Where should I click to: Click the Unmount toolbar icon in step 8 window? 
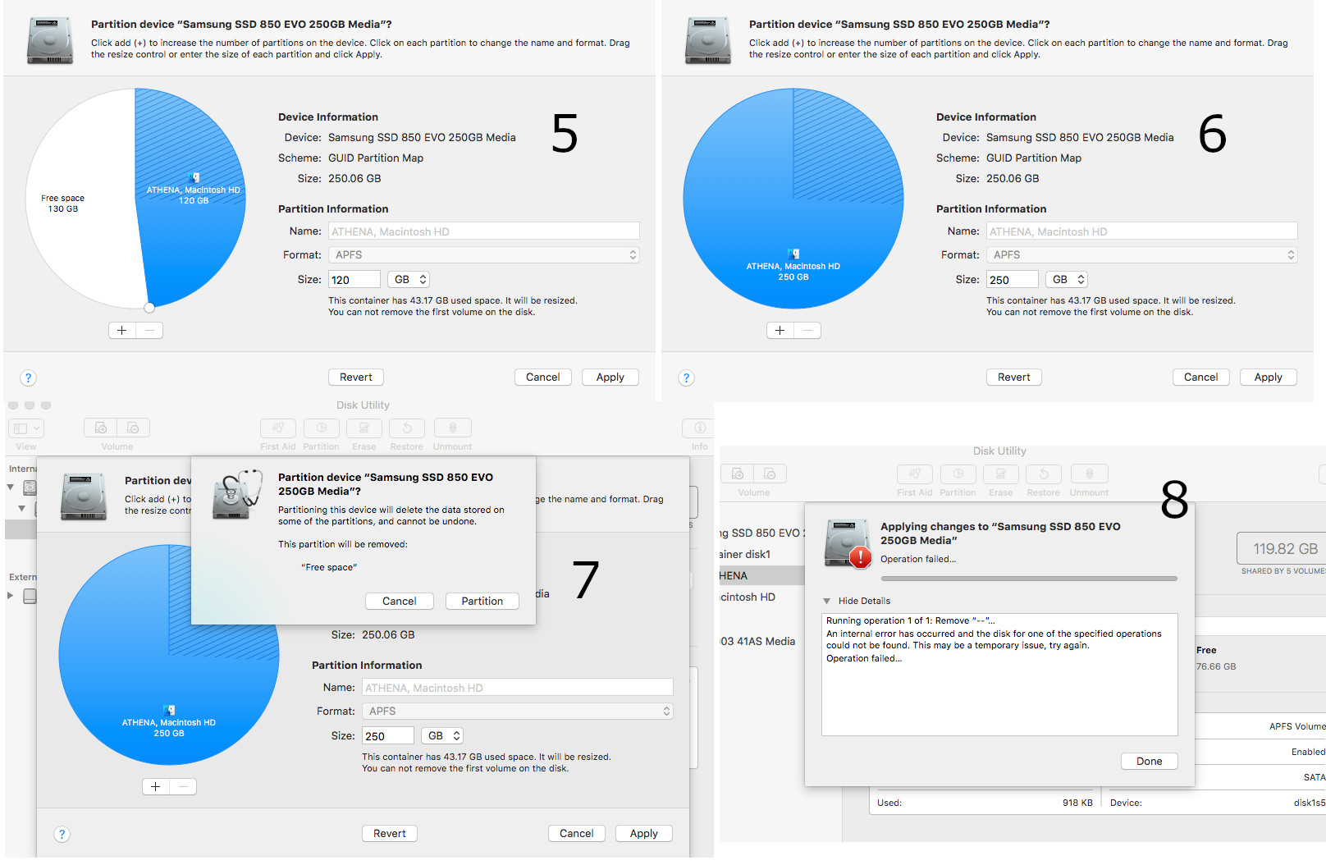click(1090, 474)
